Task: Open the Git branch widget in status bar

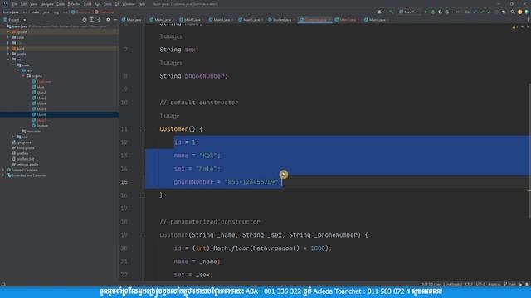Action: [x=509, y=284]
